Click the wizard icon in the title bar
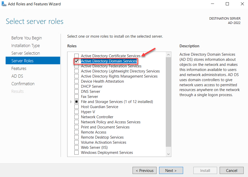Image resolution: width=248 pixels, height=177 pixels. (x=4, y=4)
